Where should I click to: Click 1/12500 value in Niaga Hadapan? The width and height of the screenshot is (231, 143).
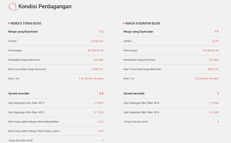coord(214,103)
